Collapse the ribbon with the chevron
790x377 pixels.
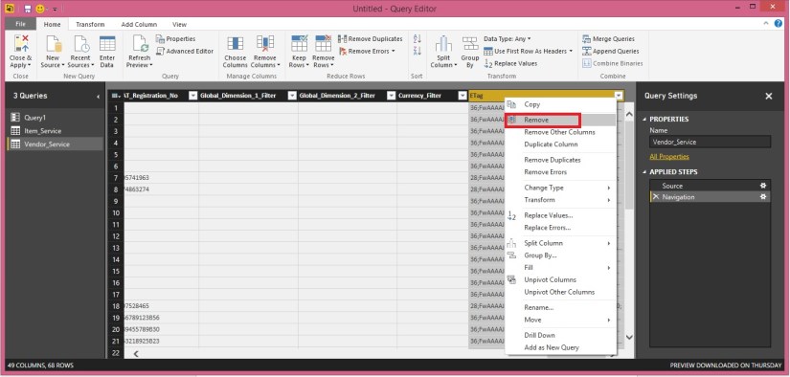(767, 23)
